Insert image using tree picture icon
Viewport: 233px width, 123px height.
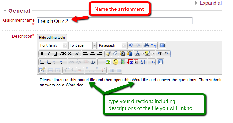108,62
